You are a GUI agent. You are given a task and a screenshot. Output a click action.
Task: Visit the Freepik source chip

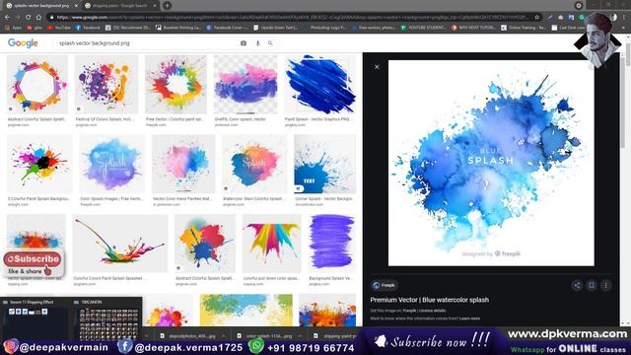[384, 285]
